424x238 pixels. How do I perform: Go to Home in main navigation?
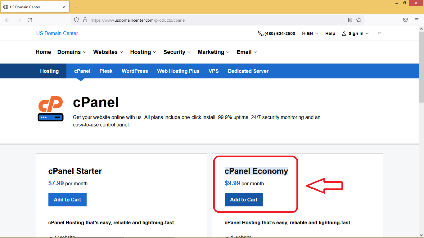(43, 52)
